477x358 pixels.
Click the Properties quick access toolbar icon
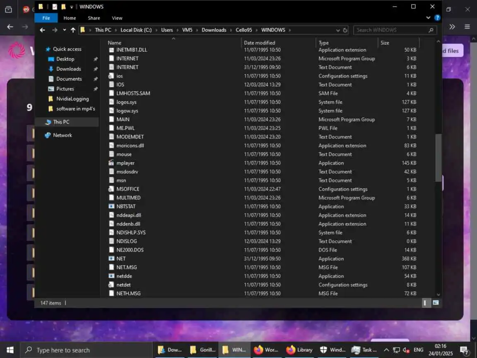(x=55, y=7)
